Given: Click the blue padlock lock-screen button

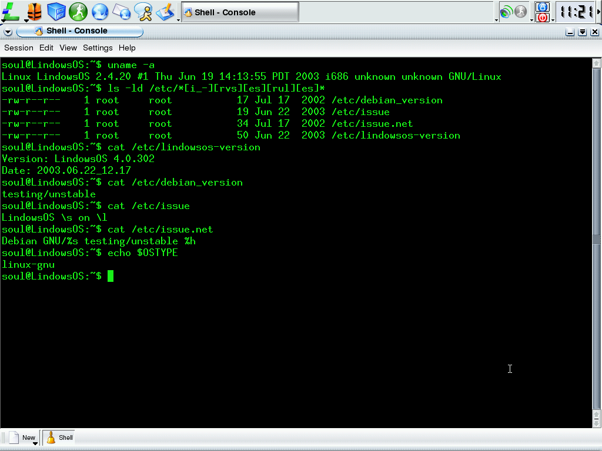Looking at the screenshot, I should point(543,6).
